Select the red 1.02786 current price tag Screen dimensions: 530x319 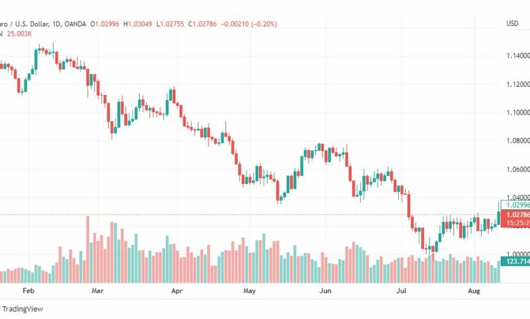point(515,214)
